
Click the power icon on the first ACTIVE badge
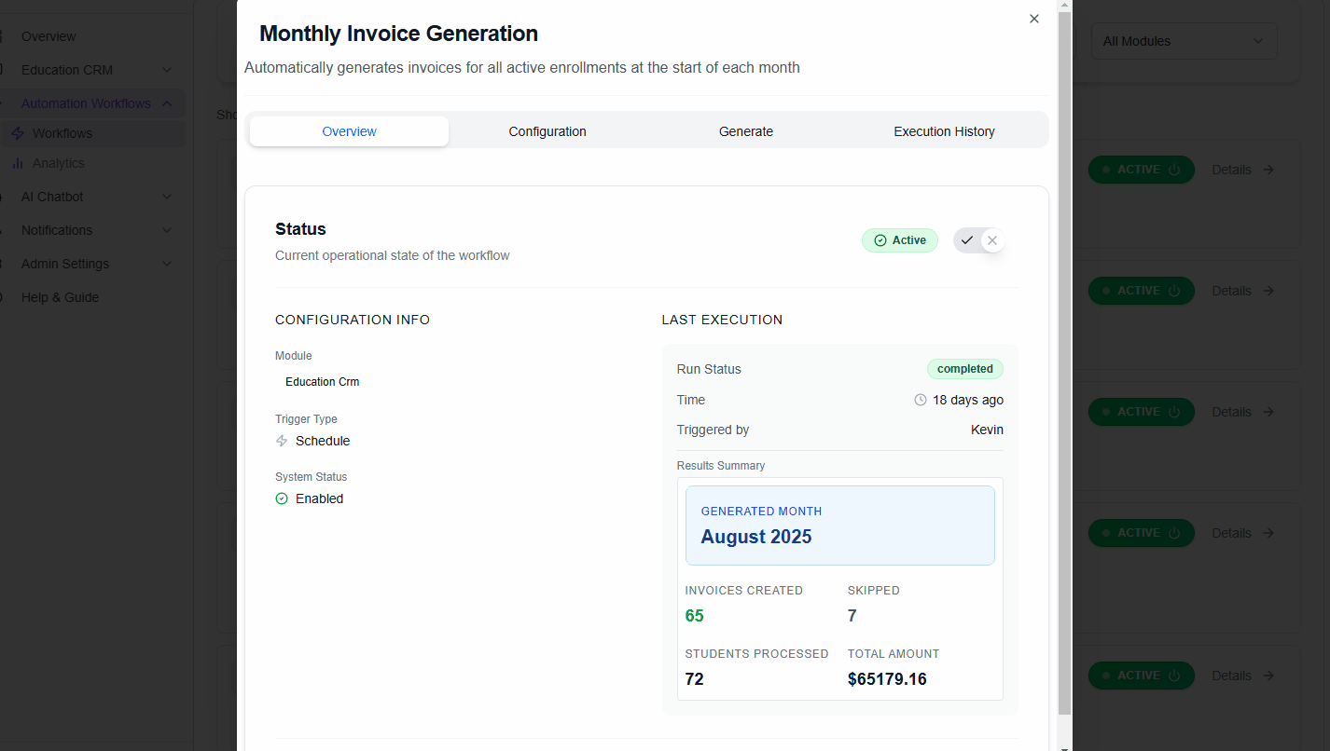(x=1173, y=169)
